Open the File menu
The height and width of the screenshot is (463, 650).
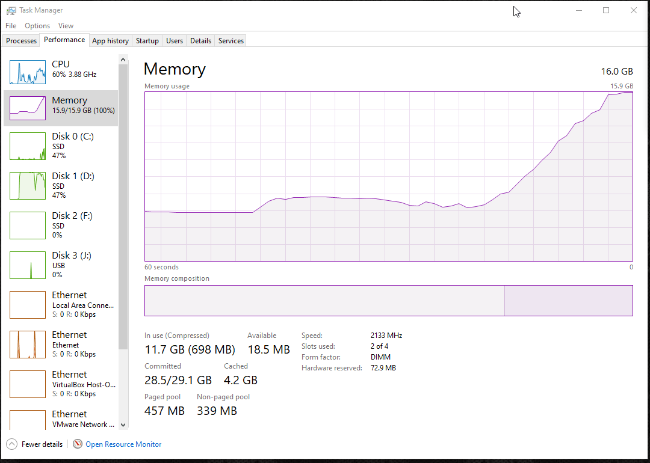[11, 26]
